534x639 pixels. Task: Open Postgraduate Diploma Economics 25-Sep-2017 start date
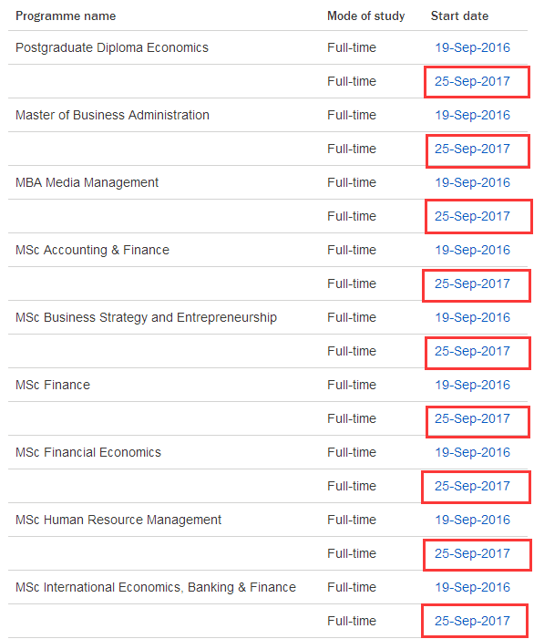point(473,81)
